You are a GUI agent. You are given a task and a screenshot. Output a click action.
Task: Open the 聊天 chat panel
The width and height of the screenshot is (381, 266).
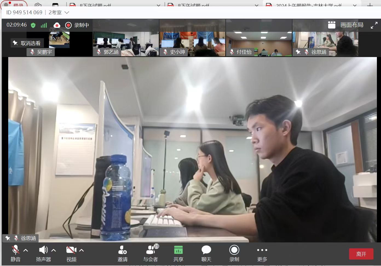click(x=206, y=250)
